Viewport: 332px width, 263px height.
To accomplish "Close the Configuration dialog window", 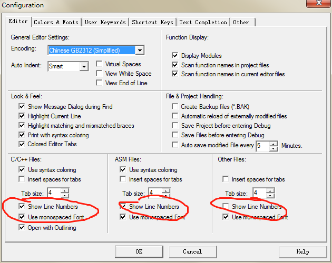I will [318, 5].
